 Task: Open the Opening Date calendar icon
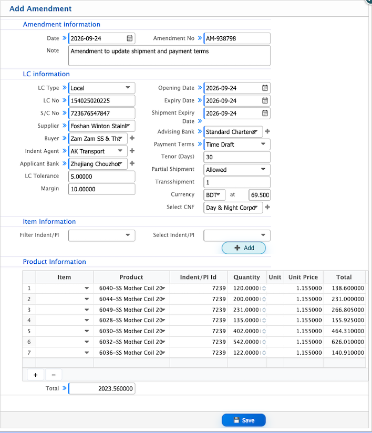coord(265,88)
